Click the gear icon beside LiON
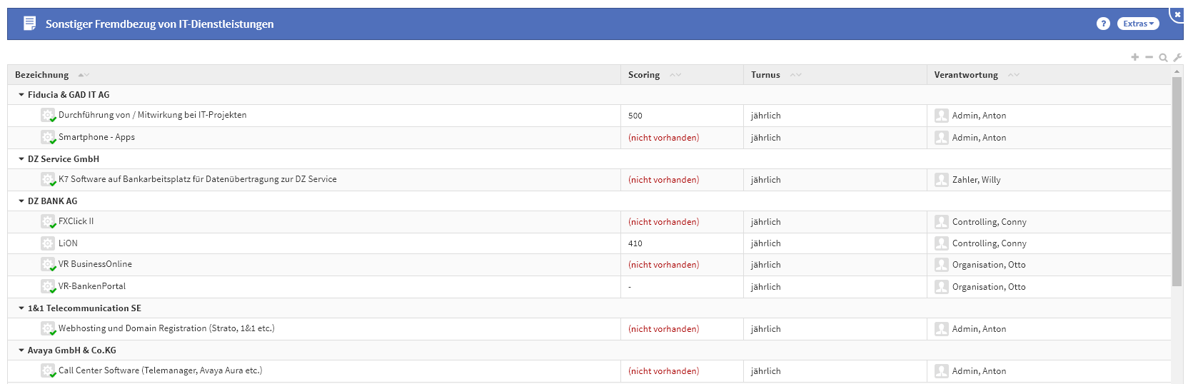The height and width of the screenshot is (384, 1193). [48, 243]
